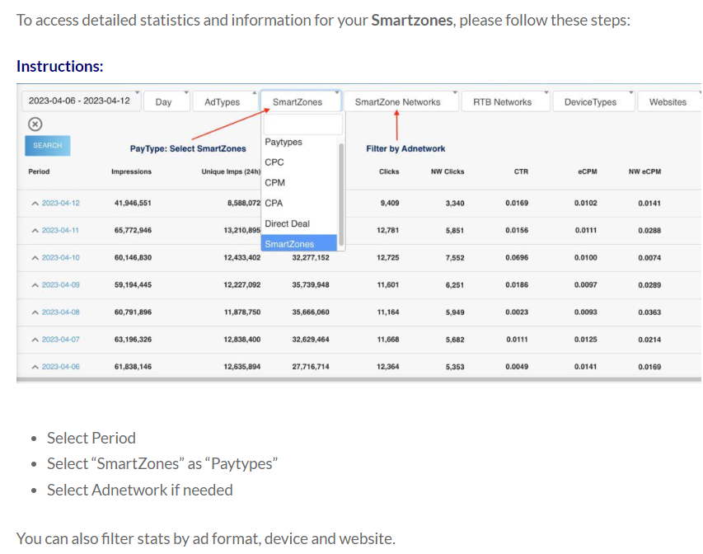Expand the 2023-04-08 row chevron
This screenshot has width=703, height=554.
coord(35,312)
